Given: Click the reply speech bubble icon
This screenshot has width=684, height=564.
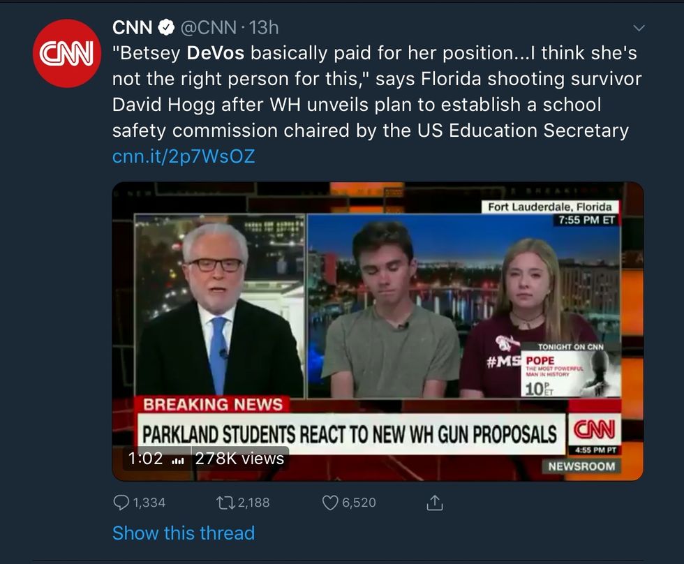Looking at the screenshot, I should click(121, 503).
